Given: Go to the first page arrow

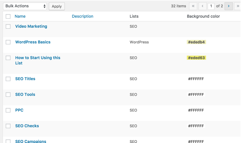Looking at the screenshot, I should pos(193,6).
